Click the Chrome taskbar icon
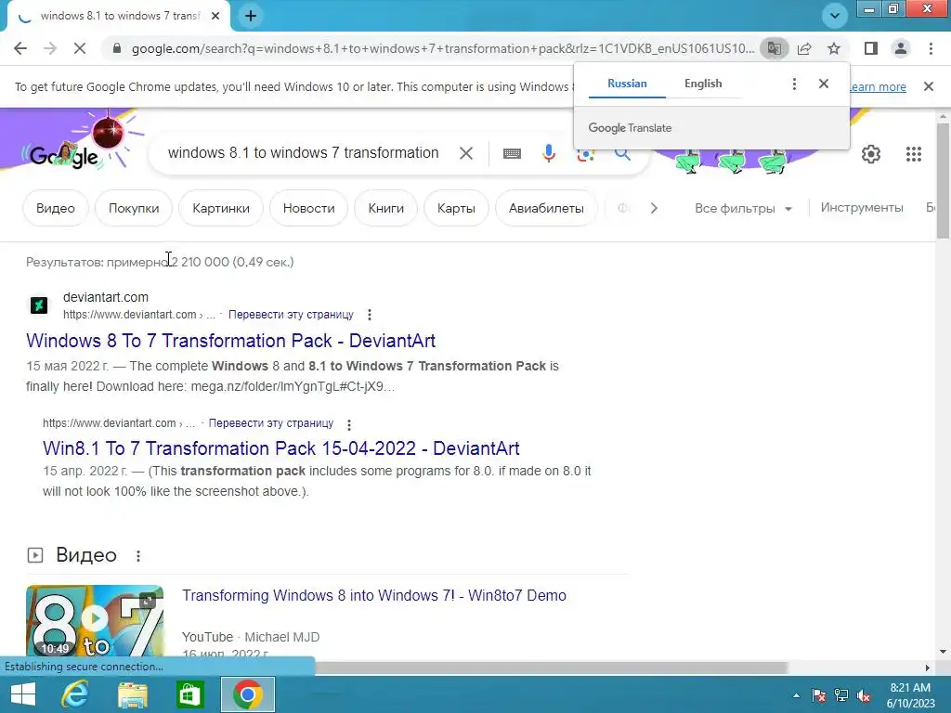This screenshot has height=713, width=951. tap(247, 694)
